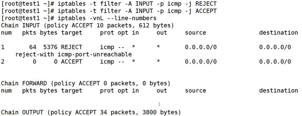
Task: Click rule 1 source address 0.0.0.0/0
Action: [201, 47]
